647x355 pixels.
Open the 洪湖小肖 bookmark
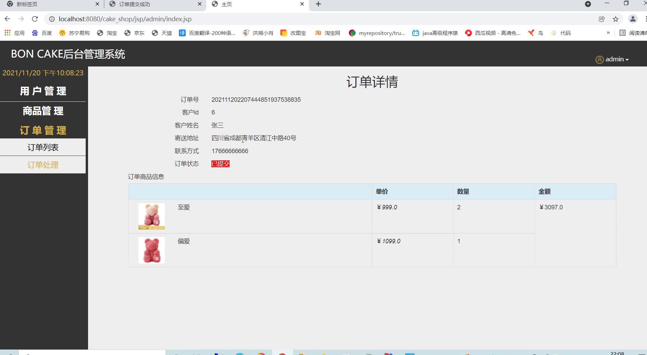[x=258, y=33]
